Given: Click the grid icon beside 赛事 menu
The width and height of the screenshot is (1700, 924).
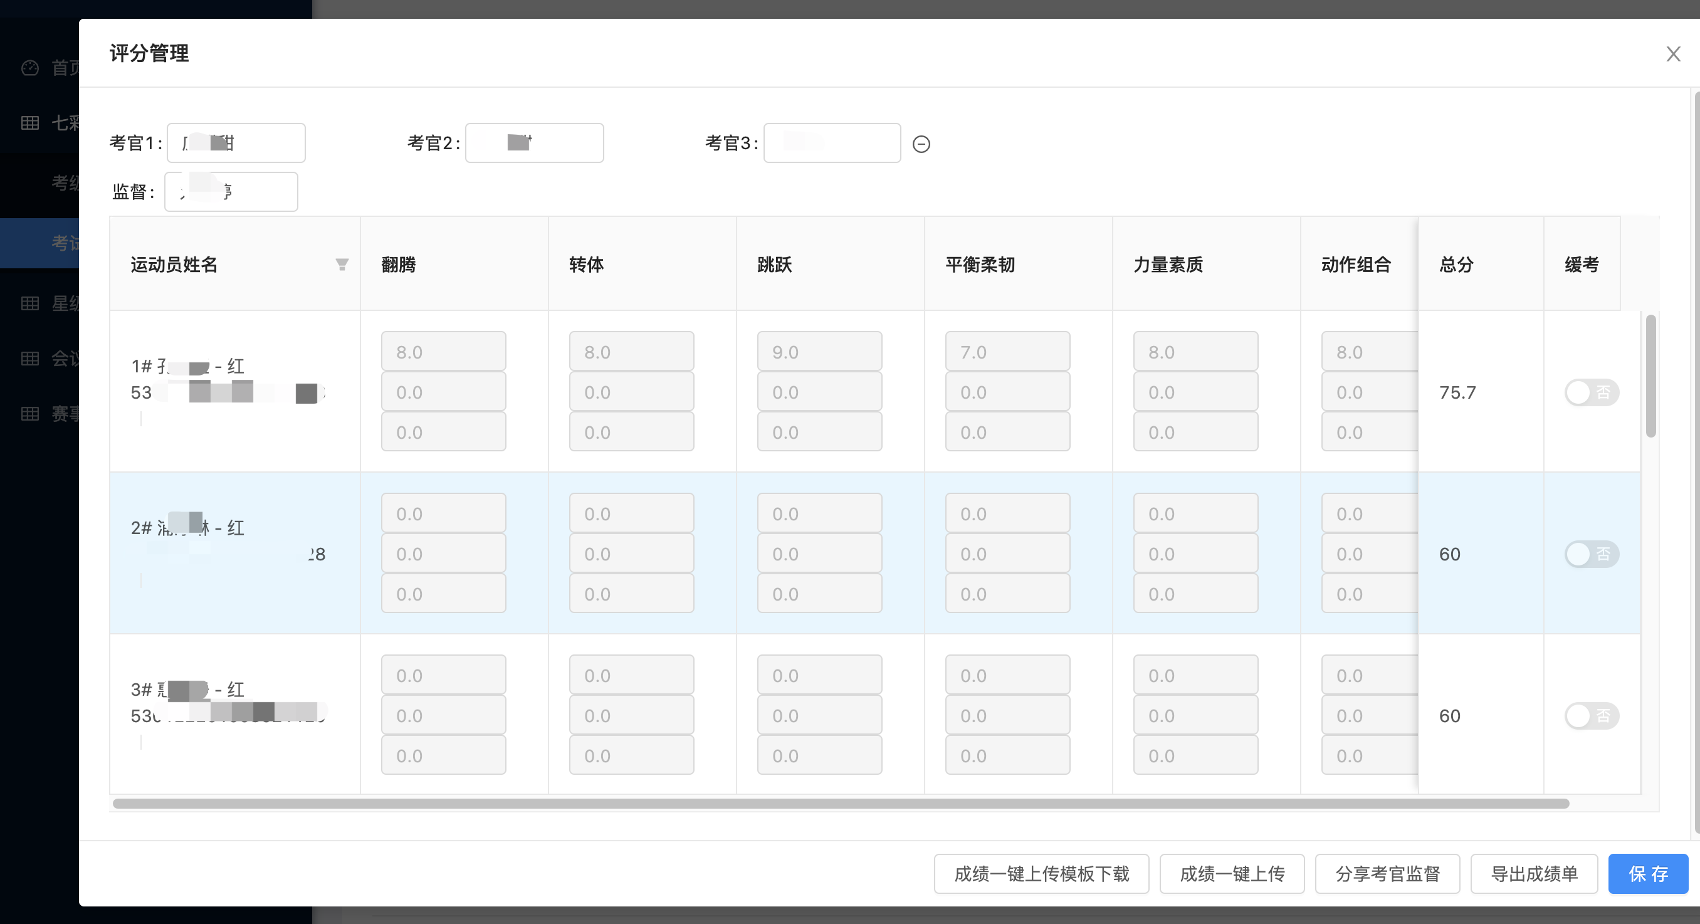Looking at the screenshot, I should click(29, 414).
